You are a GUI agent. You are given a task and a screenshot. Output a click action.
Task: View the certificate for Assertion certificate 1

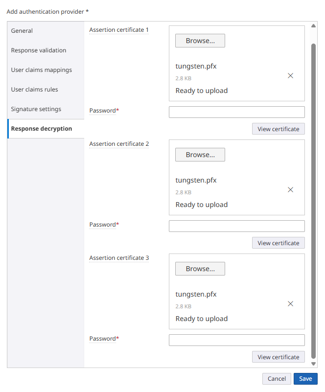(278, 129)
